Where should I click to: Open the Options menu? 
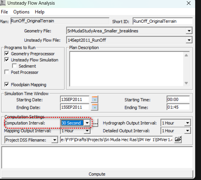tap(21, 12)
